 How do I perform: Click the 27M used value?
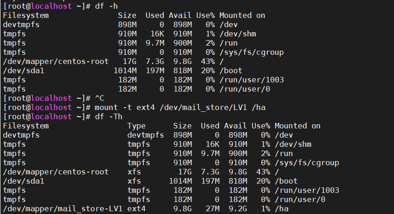tap(212, 208)
